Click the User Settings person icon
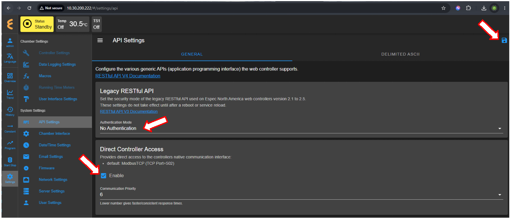This screenshot has width=510, height=218. tap(26, 203)
